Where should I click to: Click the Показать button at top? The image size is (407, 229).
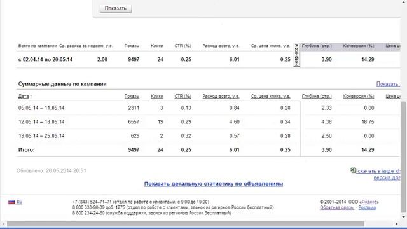pos(116,8)
